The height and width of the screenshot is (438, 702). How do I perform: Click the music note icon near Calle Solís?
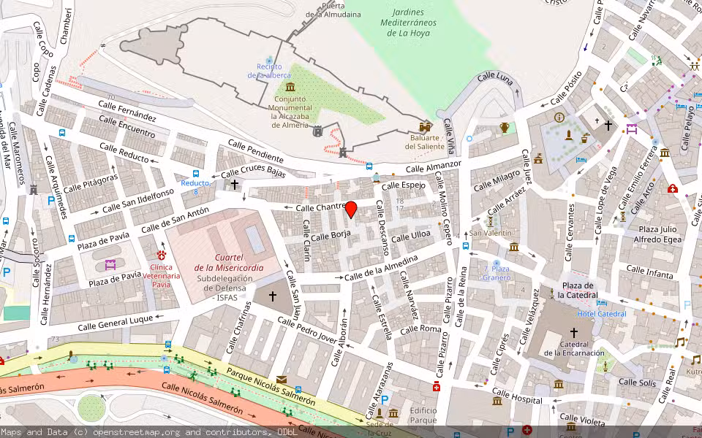pos(679,342)
